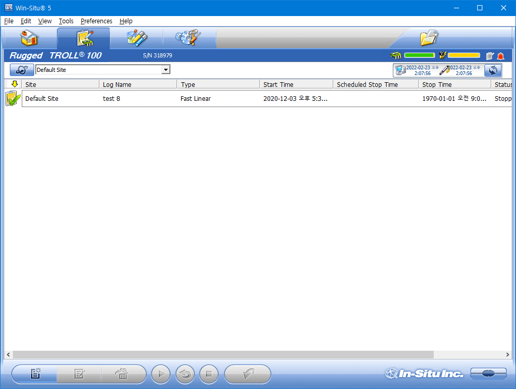
Task: Open the Edit menu
Action: click(26, 21)
